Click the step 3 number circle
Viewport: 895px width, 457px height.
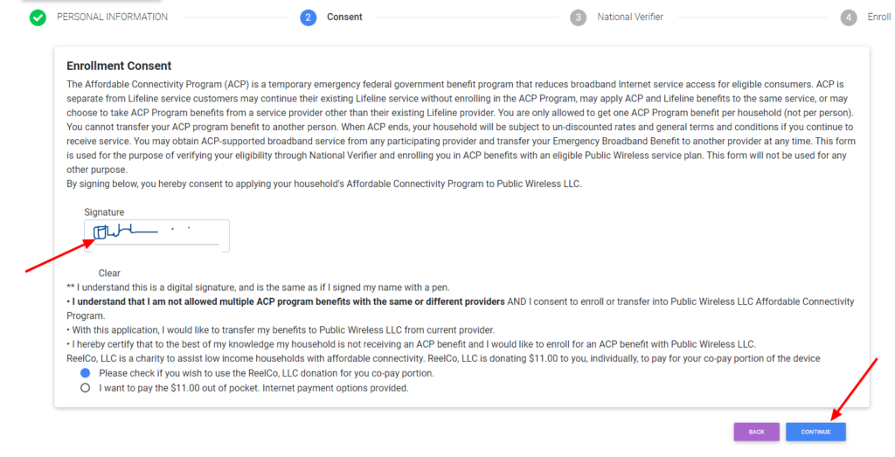578,17
